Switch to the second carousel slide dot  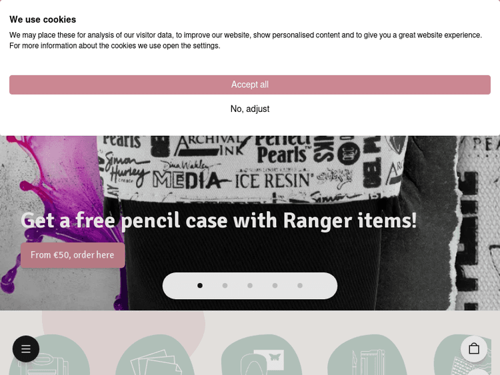coord(225,286)
